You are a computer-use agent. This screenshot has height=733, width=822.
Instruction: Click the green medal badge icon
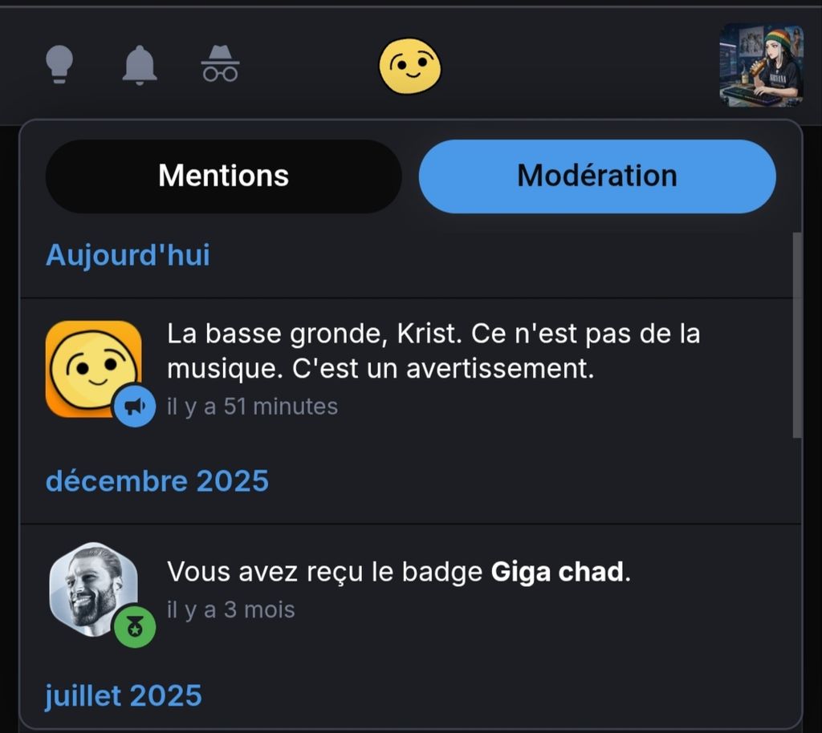point(134,626)
